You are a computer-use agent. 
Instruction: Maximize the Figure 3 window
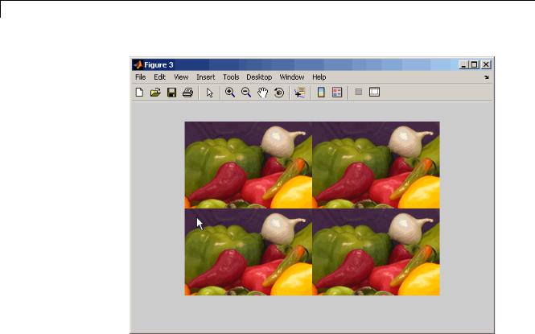[x=475, y=64]
